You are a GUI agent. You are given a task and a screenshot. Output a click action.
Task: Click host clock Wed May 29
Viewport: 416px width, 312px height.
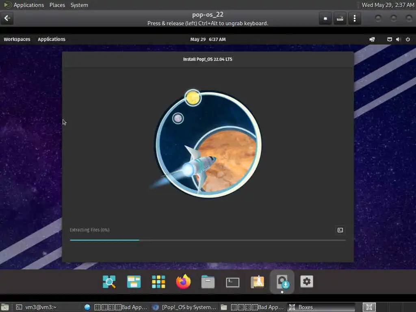pyautogui.click(x=388, y=5)
